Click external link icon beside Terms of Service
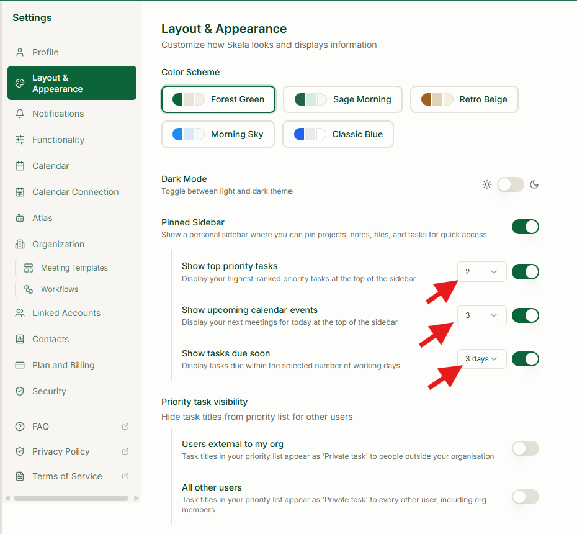Viewport: 577px width, 534px height. click(x=125, y=476)
